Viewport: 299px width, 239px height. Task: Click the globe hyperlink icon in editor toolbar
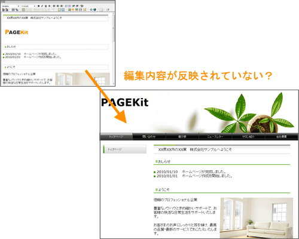point(95,10)
